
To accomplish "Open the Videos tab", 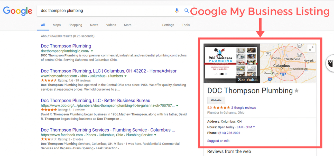I will click(x=111, y=25).
